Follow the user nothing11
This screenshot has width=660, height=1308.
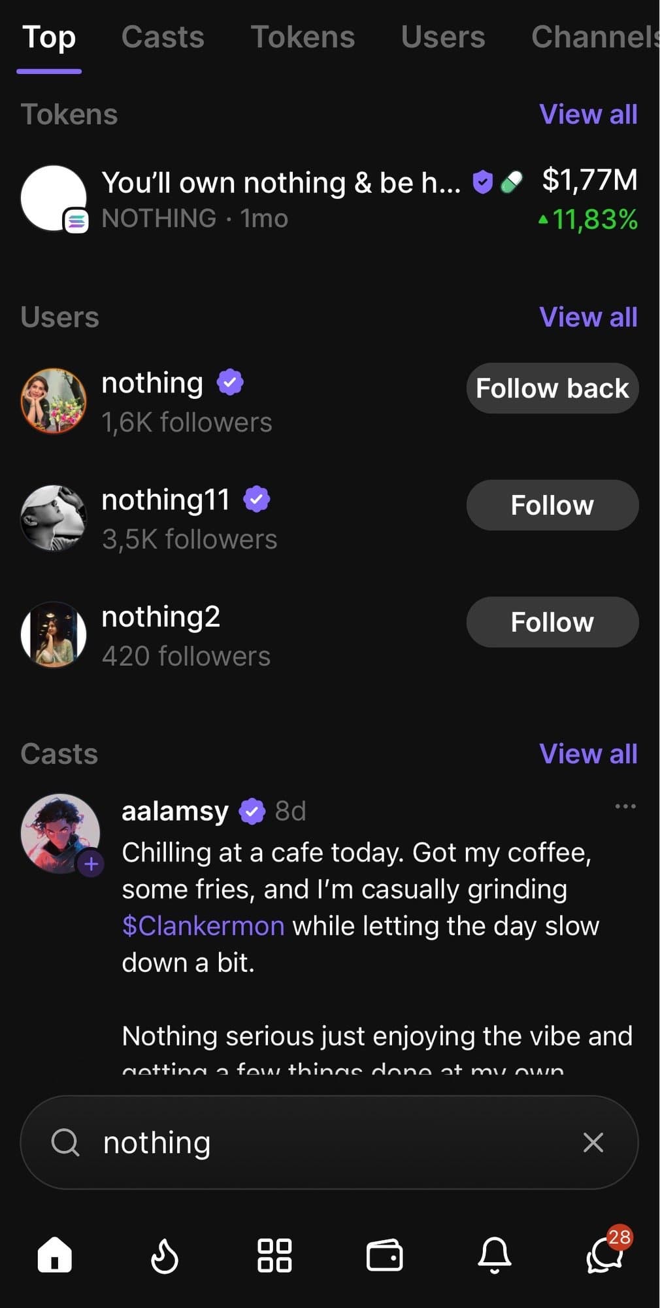[x=552, y=506]
